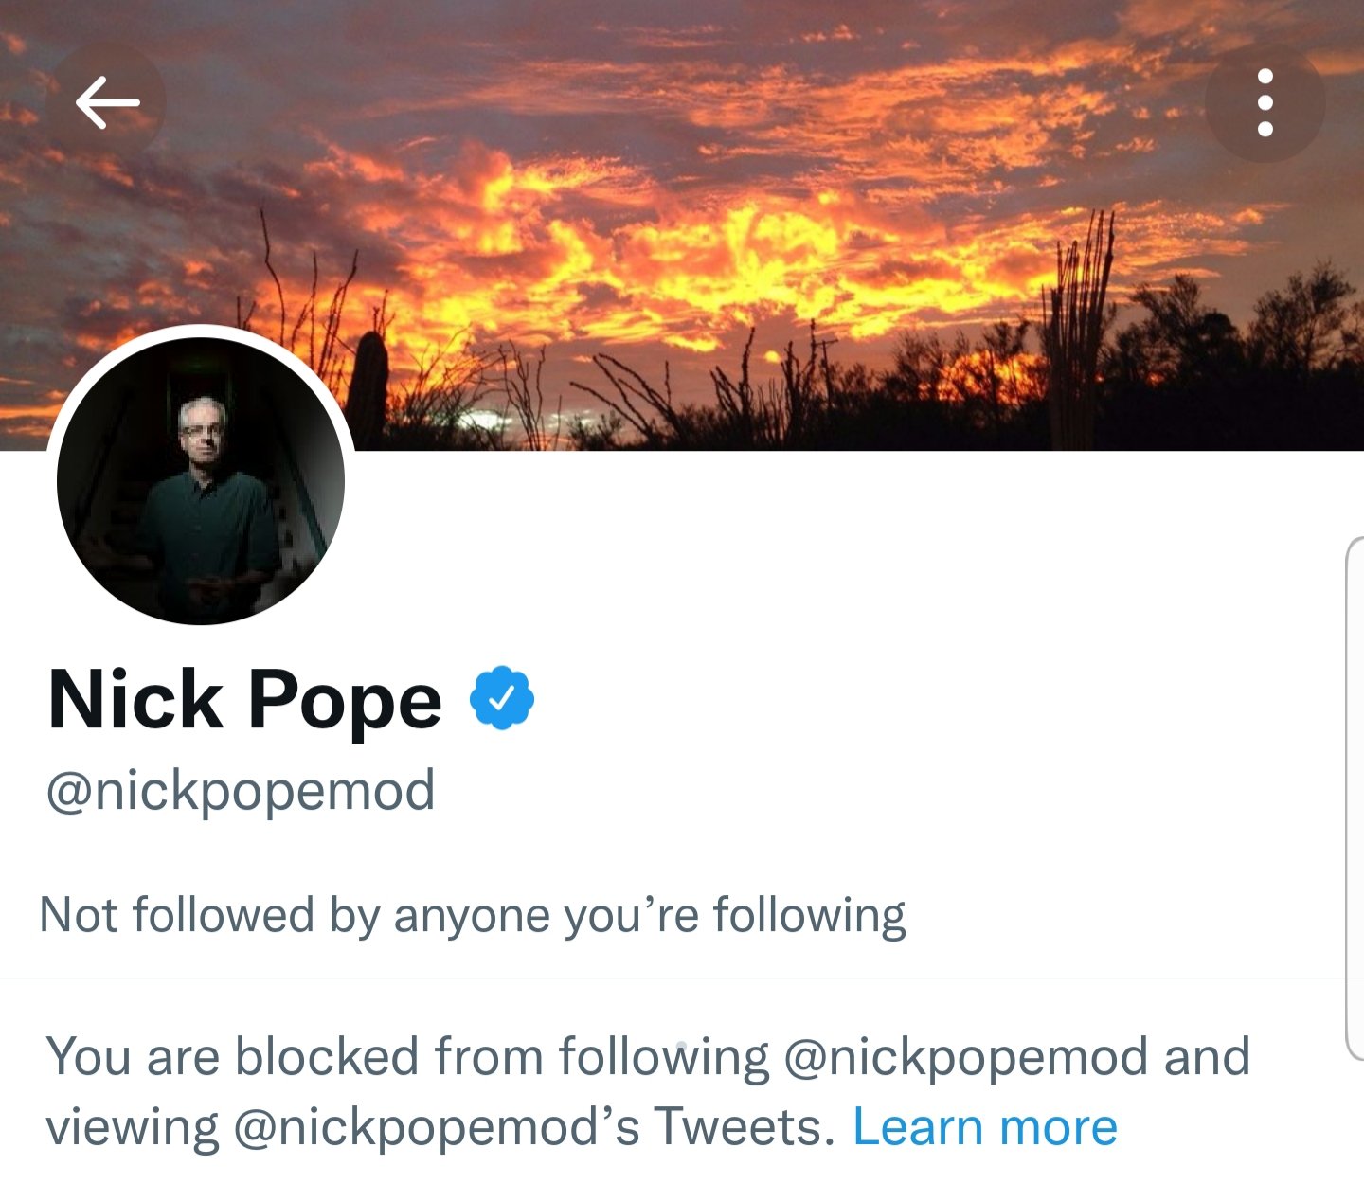Click @nickpopemod mention after 'following'
Image resolution: width=1364 pixels, height=1184 pixels.
point(966,1056)
